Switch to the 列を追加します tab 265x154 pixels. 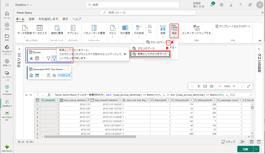click(x=48, y=19)
